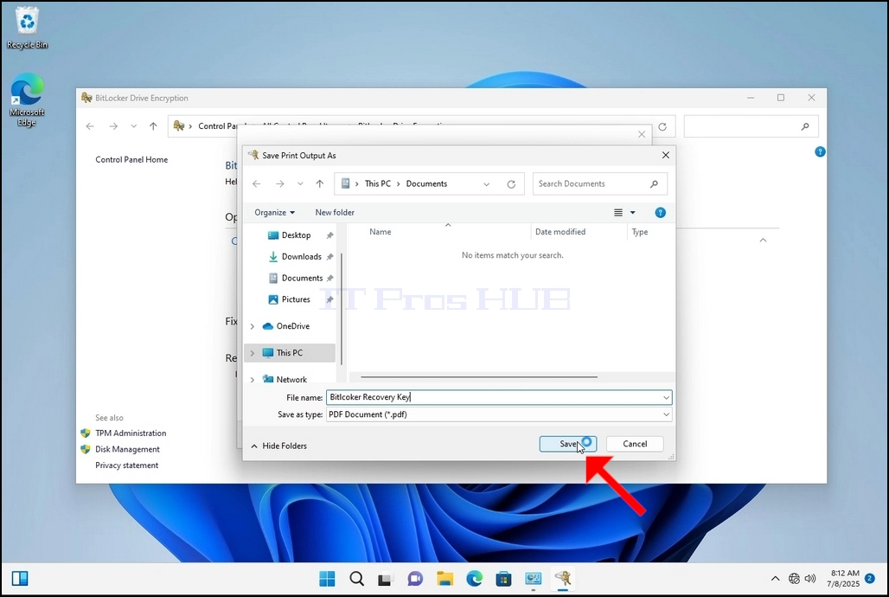This screenshot has width=889, height=597.
Task: Open Microsoft Edge desktop shortcut
Action: coord(27,99)
